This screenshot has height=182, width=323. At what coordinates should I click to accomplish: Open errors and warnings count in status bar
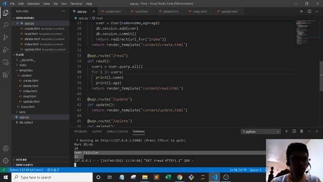pyautogui.click(x=53, y=170)
